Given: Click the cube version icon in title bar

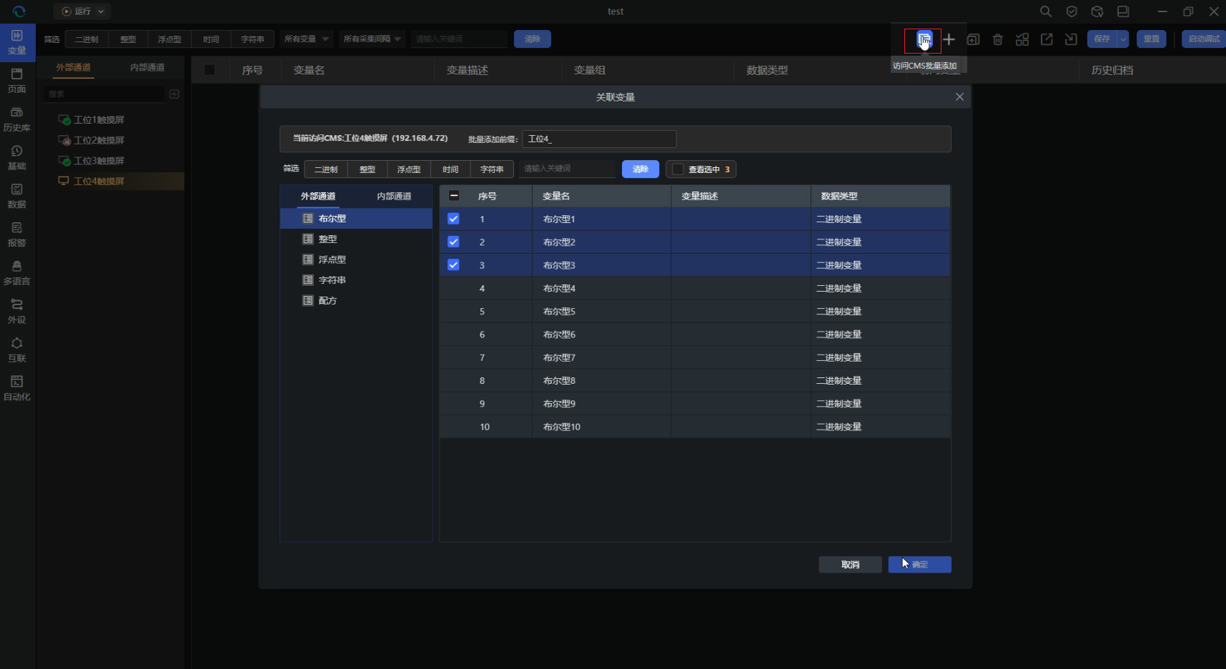Looking at the screenshot, I should click(x=1097, y=11).
